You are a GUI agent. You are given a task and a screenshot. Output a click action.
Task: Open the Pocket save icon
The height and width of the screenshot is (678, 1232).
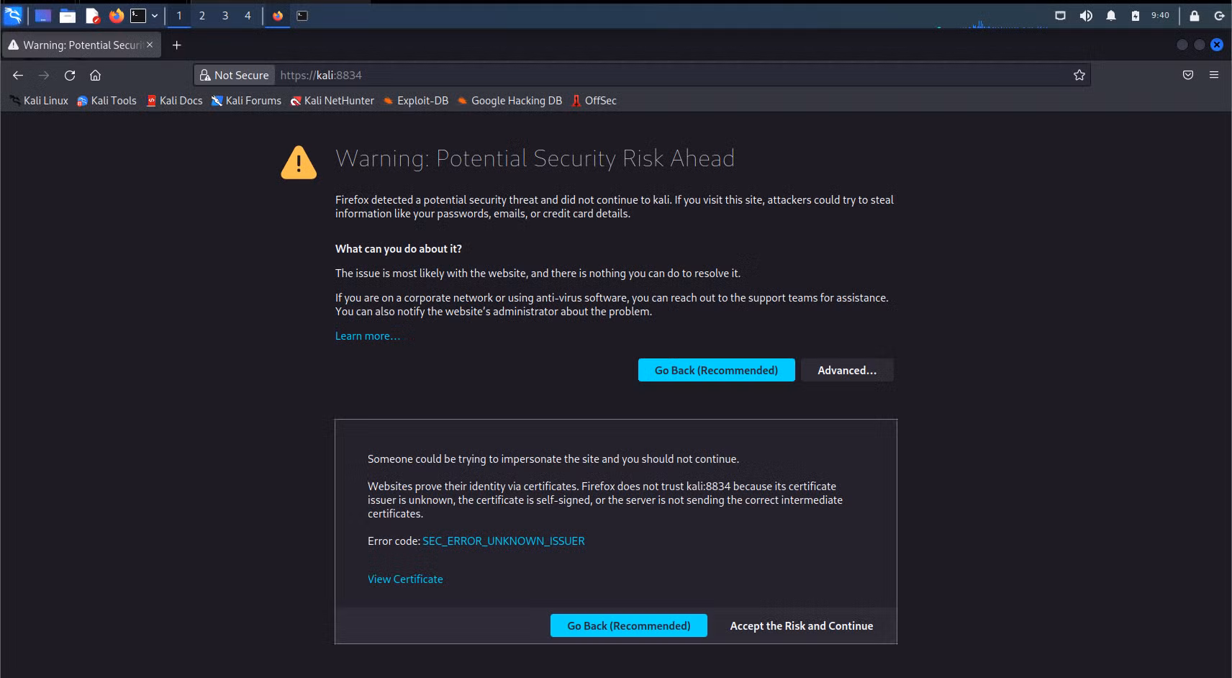[1188, 75]
